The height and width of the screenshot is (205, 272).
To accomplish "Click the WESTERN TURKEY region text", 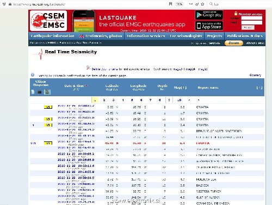I will pyautogui.click(x=209, y=191).
